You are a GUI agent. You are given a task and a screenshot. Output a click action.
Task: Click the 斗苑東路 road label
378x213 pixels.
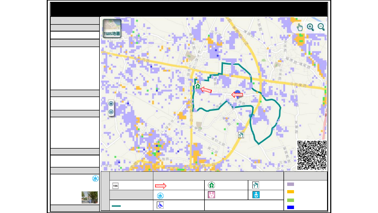point(298,85)
